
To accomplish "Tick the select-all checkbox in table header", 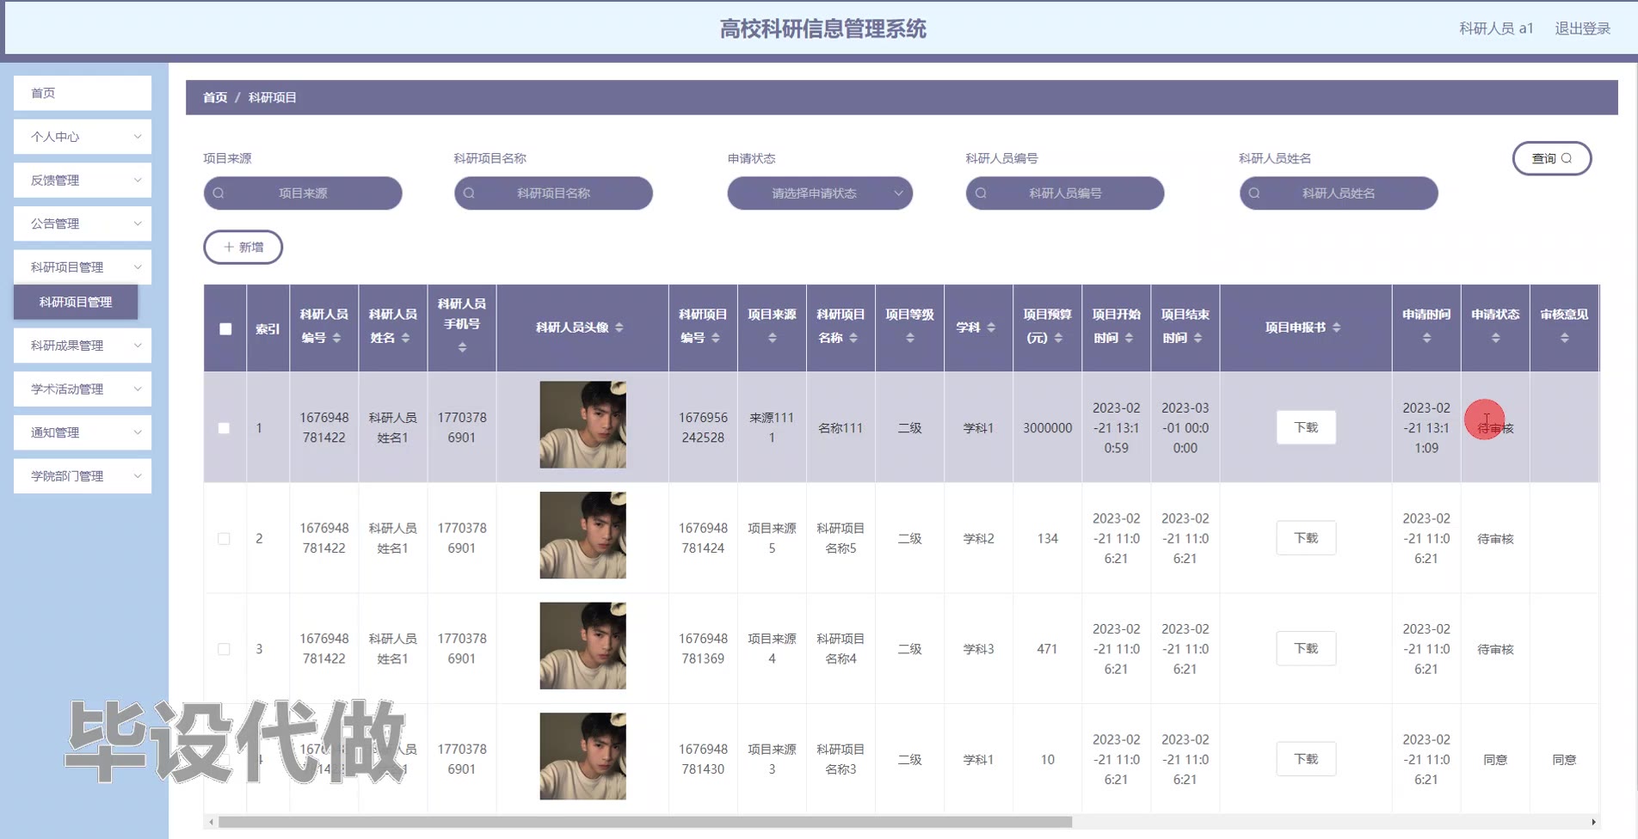I will pos(225,328).
